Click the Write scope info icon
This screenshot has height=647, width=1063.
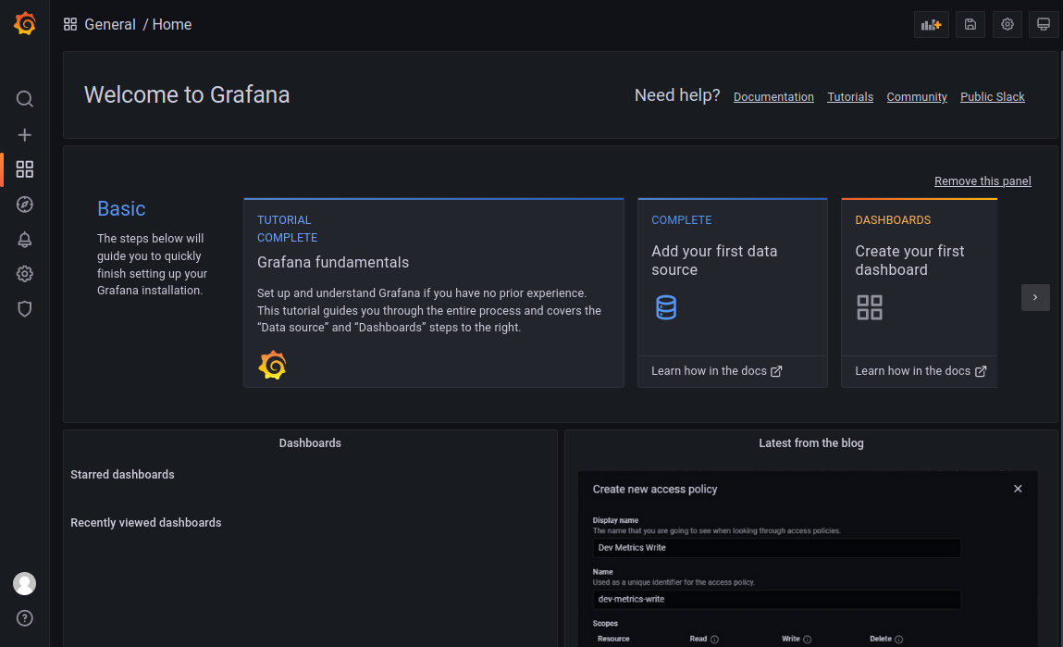808,640
